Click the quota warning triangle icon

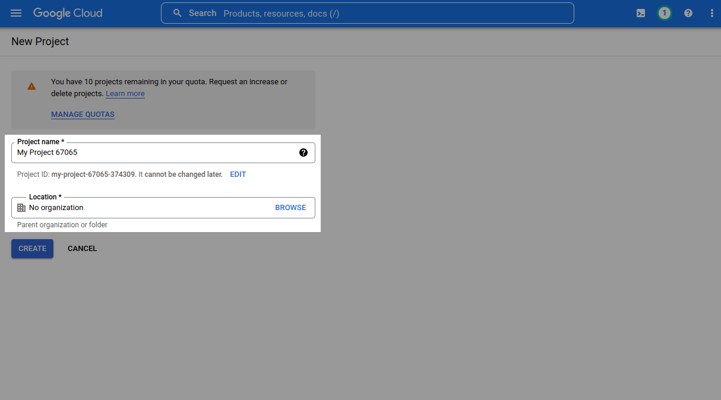click(x=31, y=86)
